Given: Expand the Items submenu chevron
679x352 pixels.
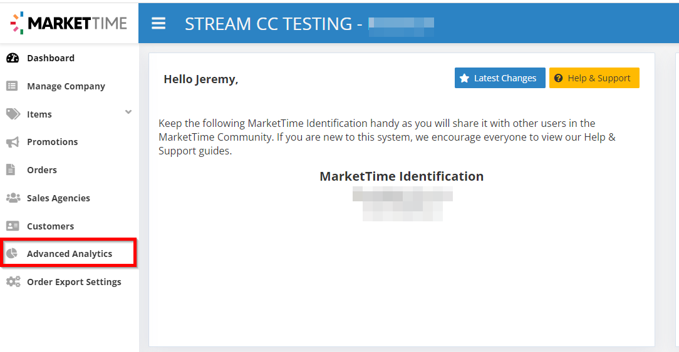Looking at the screenshot, I should 128,112.
